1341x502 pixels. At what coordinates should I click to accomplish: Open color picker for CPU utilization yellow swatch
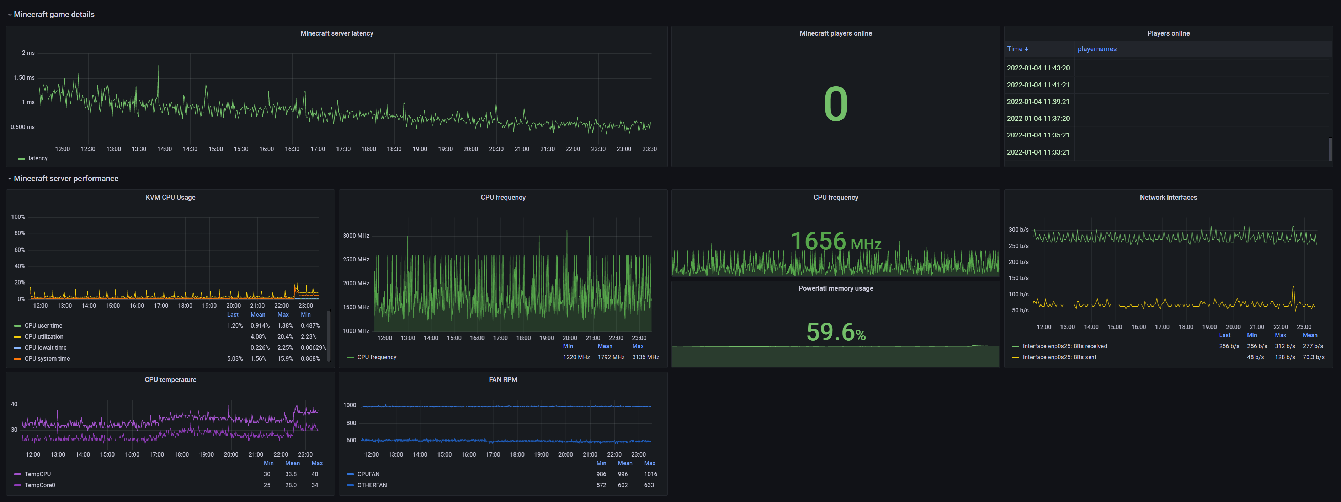17,336
